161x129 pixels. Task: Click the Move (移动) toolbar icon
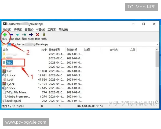(x=31, y=35)
